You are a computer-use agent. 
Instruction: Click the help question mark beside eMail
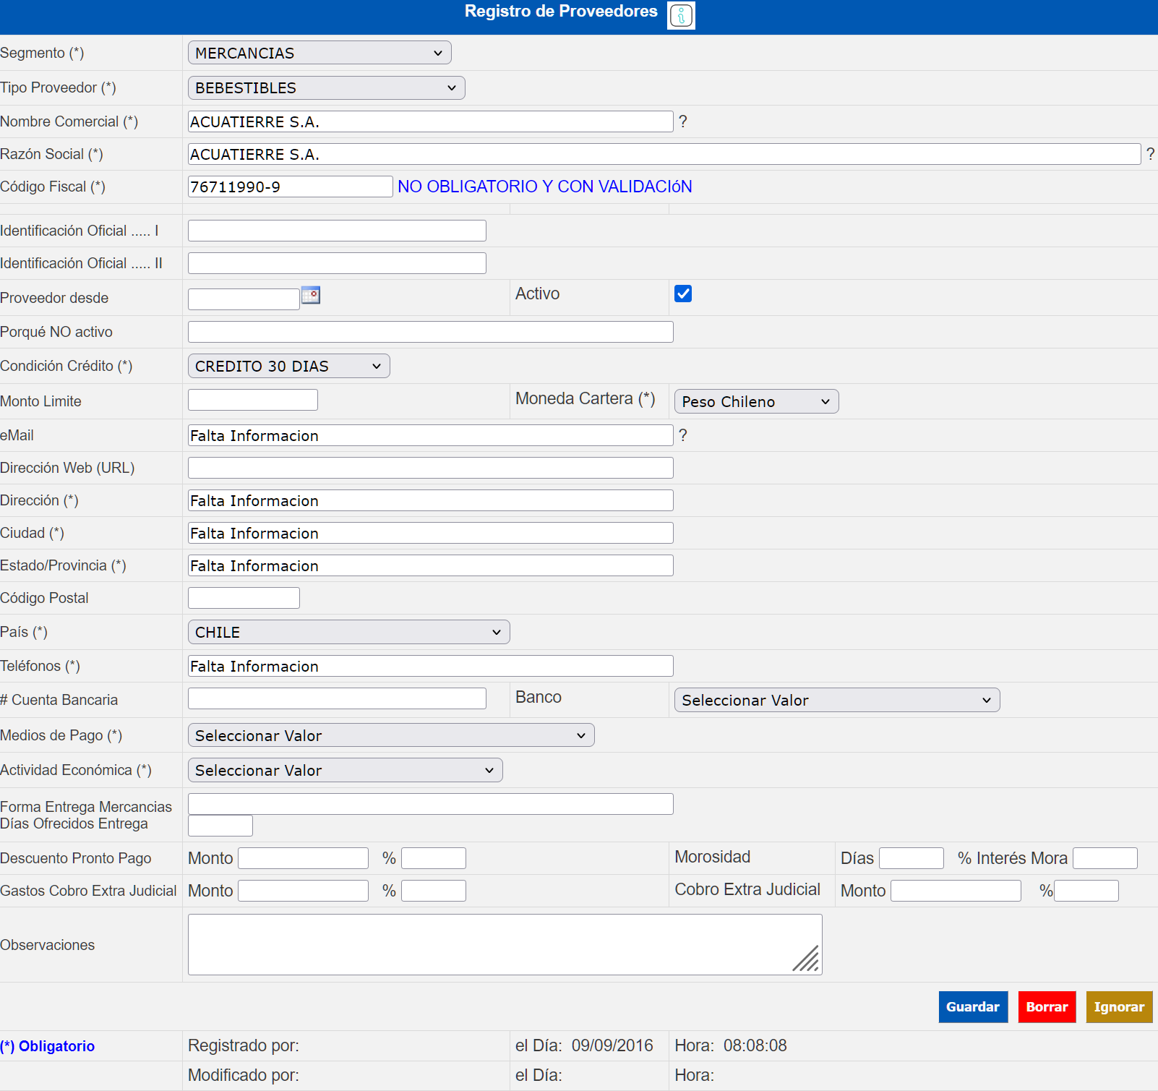(x=683, y=435)
